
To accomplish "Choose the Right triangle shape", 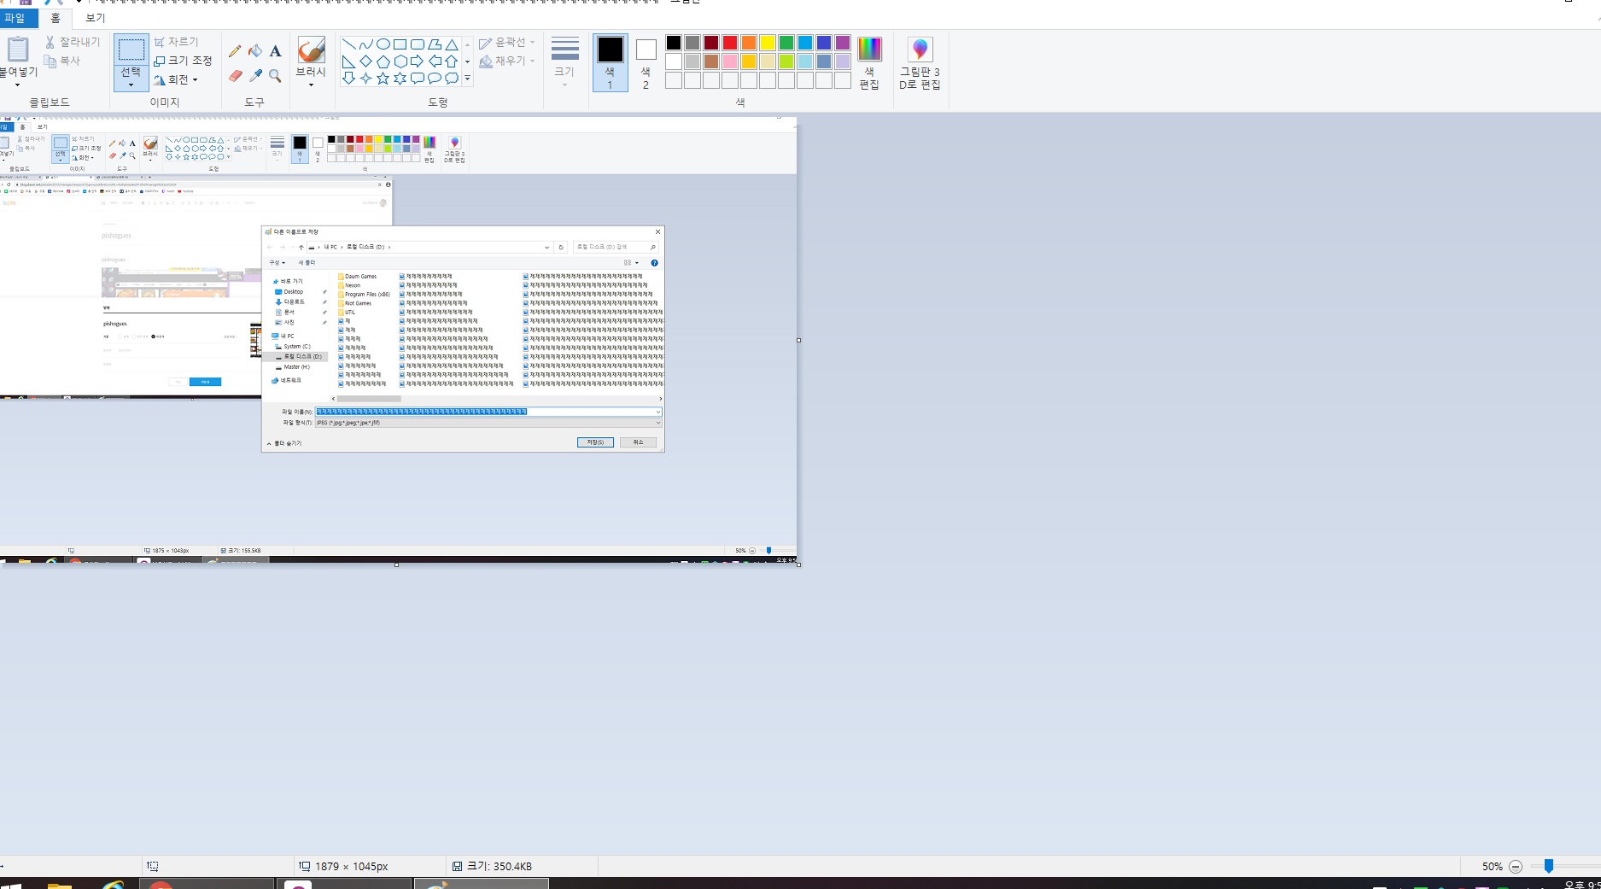I will pos(348,61).
